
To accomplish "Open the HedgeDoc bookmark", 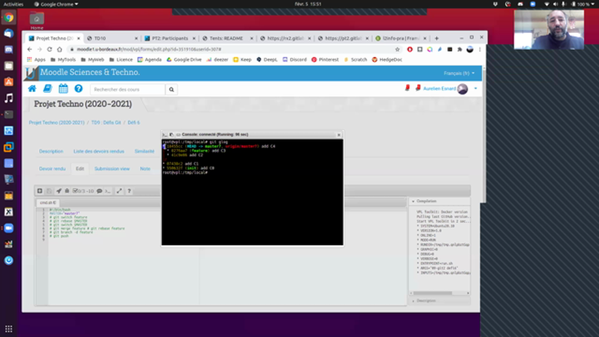I will 387,59.
